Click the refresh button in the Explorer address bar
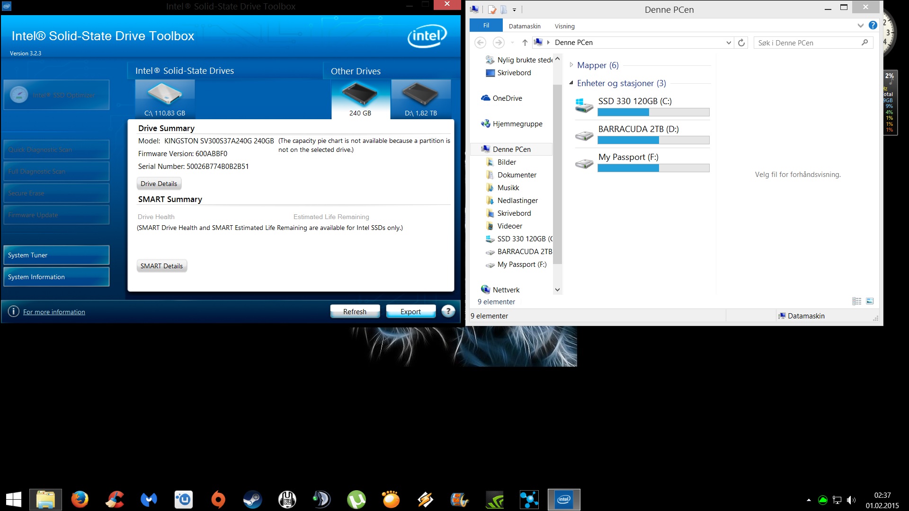Image resolution: width=909 pixels, height=511 pixels. coord(741,43)
